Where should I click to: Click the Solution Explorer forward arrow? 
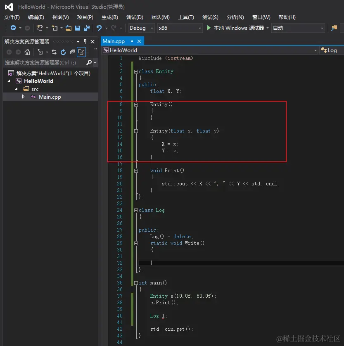tap(18, 52)
